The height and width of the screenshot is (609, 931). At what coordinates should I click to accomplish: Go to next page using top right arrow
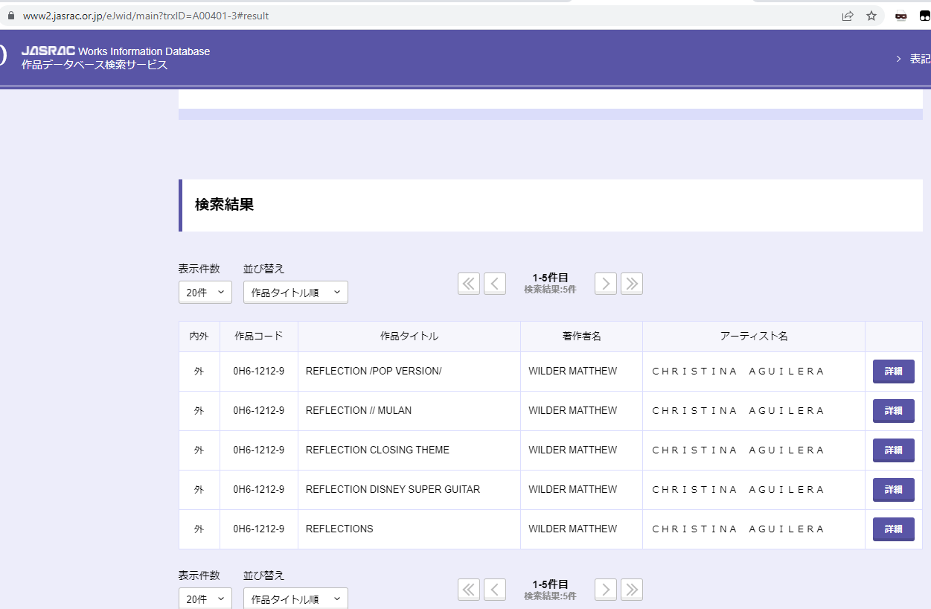[x=606, y=284]
